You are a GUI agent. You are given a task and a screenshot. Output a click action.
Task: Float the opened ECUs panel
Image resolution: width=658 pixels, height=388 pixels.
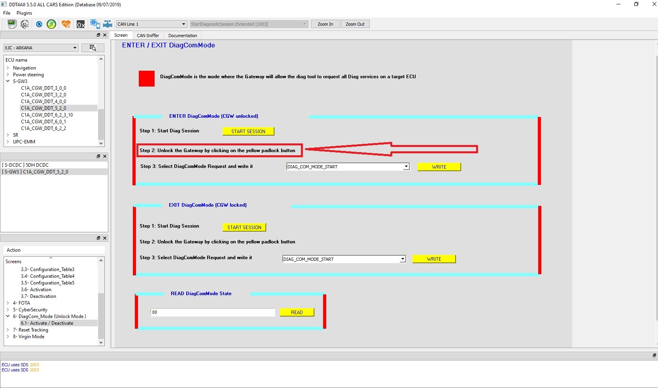pyautogui.click(x=98, y=156)
